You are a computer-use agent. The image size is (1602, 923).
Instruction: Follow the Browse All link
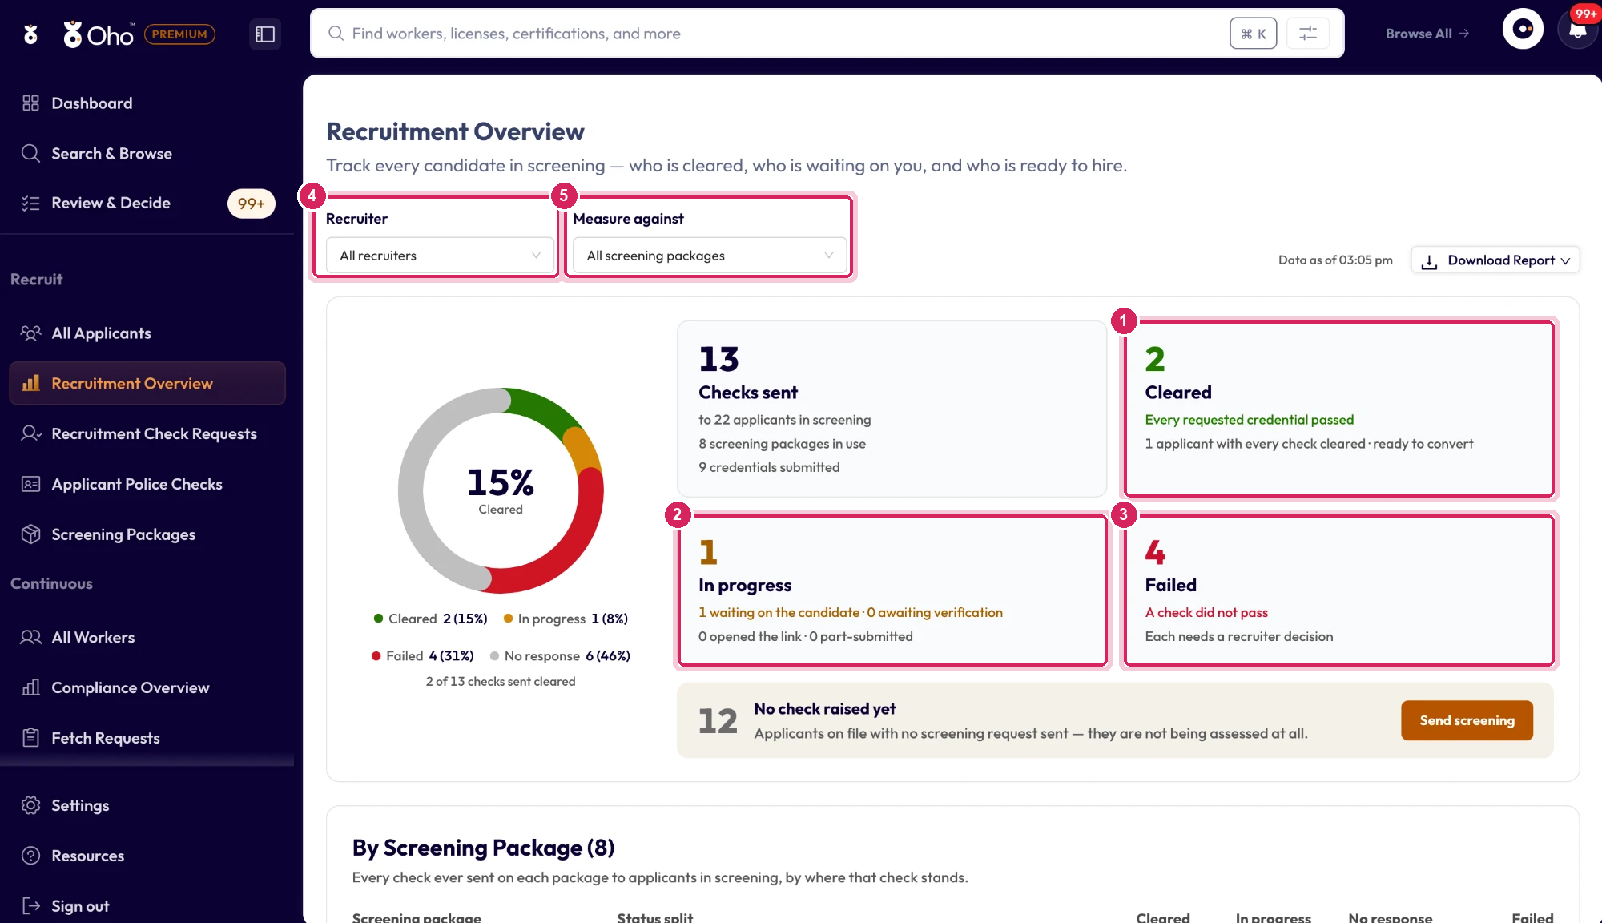[x=1427, y=34]
